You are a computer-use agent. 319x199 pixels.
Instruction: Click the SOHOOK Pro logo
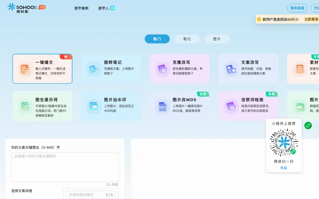click(27, 8)
